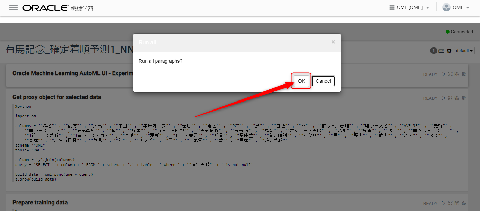Close the Run all dialog with X
Image resolution: width=480 pixels, height=211 pixels.
[333, 42]
